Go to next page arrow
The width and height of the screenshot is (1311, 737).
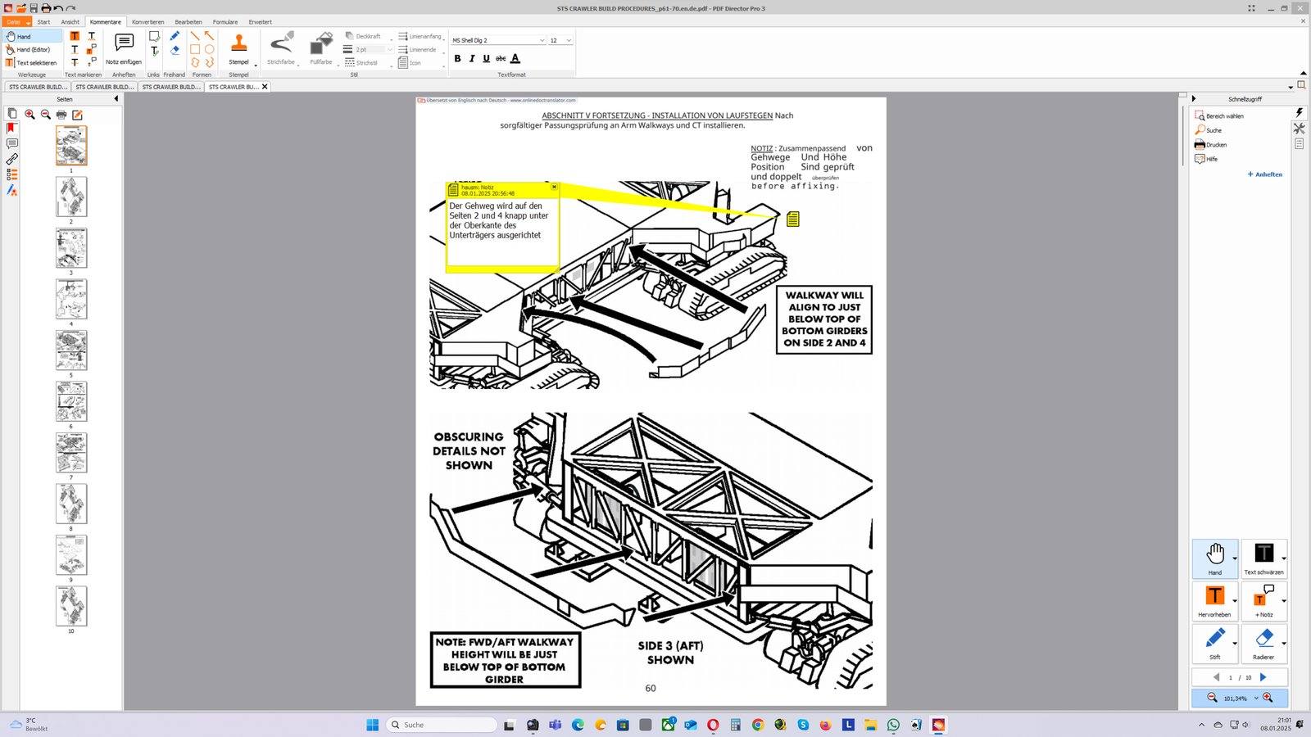[x=1263, y=677]
